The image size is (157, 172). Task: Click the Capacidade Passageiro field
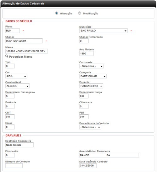coord(10,96)
